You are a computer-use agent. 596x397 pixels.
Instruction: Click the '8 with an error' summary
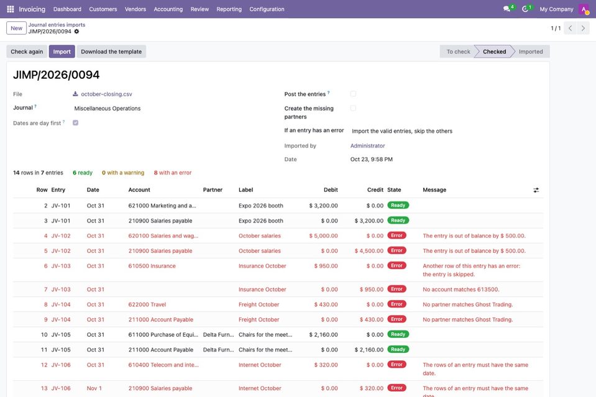coord(173,173)
